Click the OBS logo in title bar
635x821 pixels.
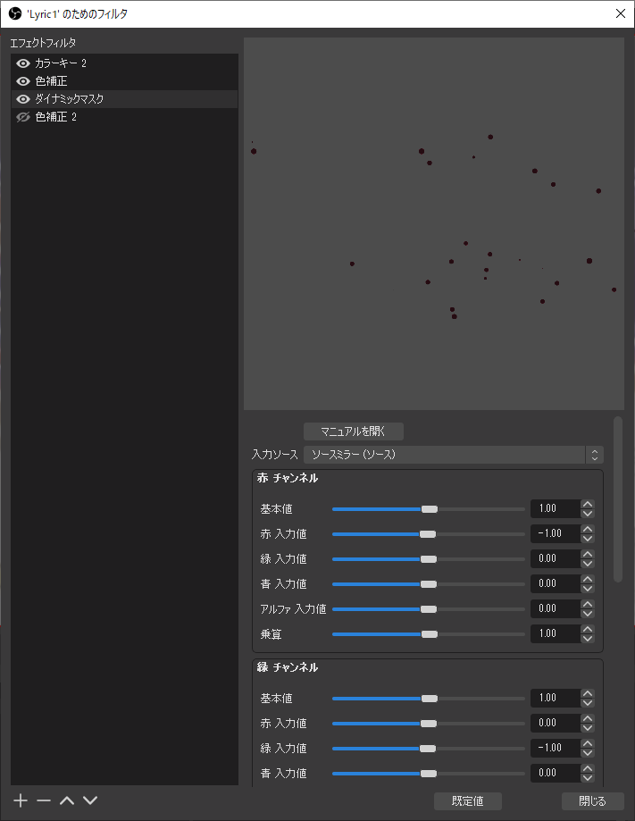coord(15,13)
